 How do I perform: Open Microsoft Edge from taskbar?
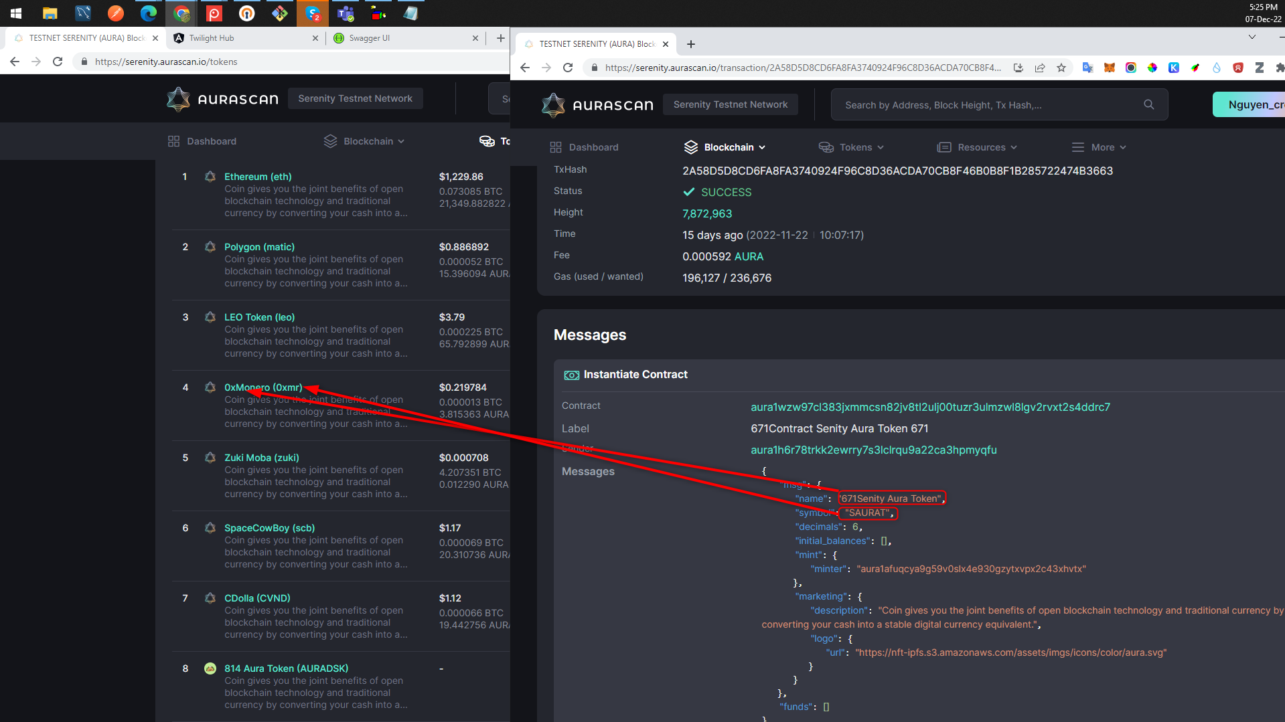coord(148,13)
